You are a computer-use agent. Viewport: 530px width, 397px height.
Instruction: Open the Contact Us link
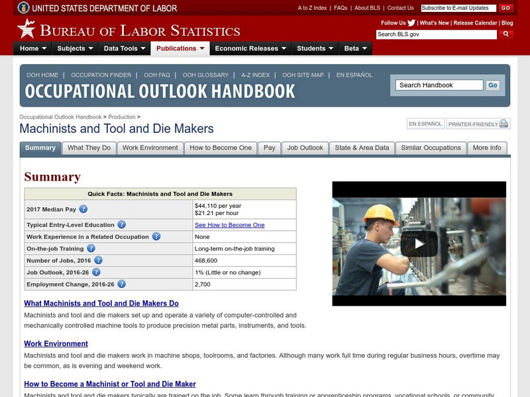tap(401, 8)
